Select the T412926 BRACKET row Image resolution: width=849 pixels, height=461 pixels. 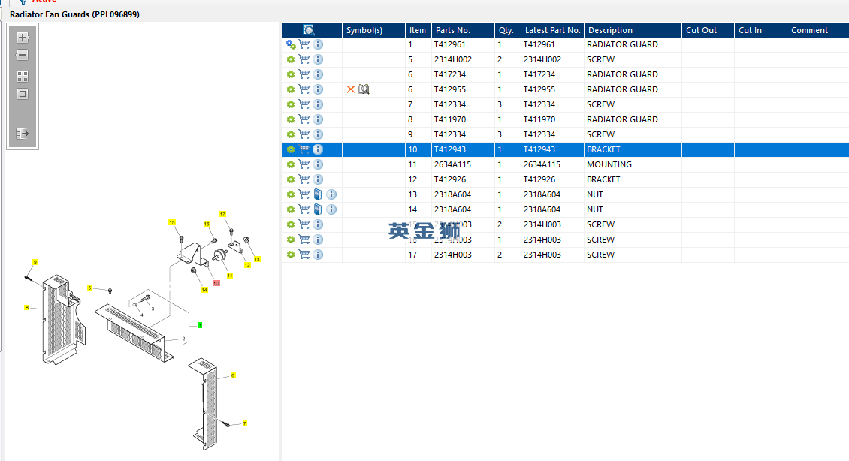526,179
